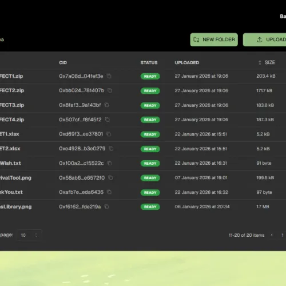Copy CID 0x507cf...f8f45f2
The image size is (286, 286).
tap(108, 120)
